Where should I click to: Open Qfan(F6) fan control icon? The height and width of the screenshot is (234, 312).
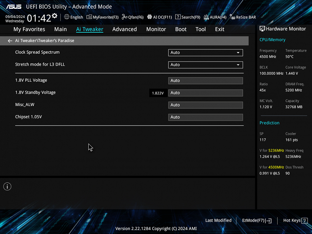pyautogui.click(x=124, y=17)
